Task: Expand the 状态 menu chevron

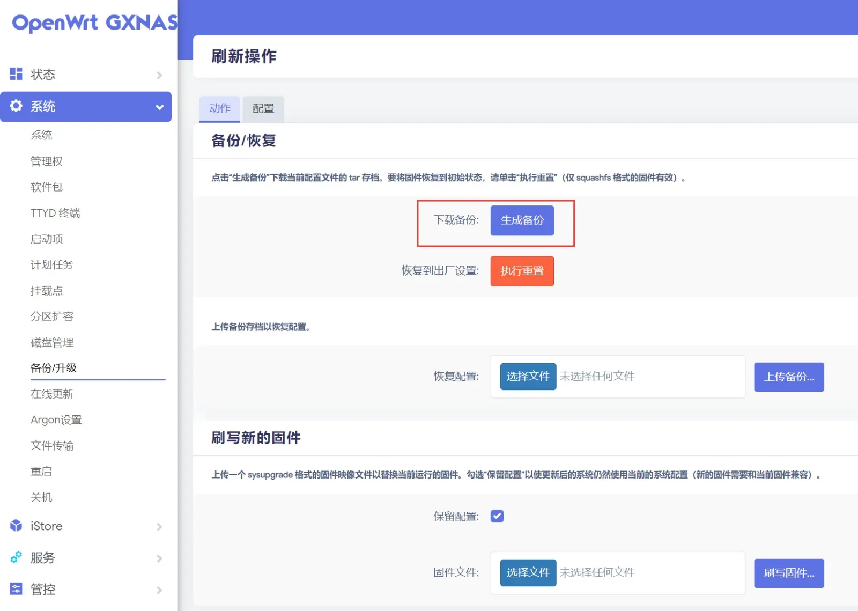Action: [x=159, y=75]
